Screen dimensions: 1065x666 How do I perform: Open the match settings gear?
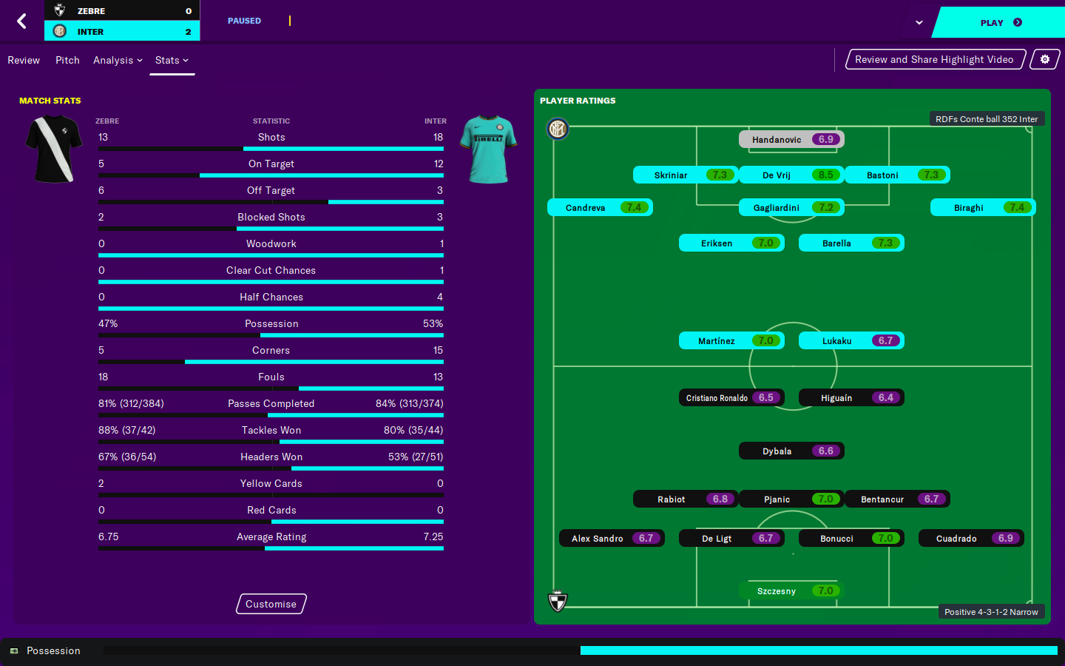coord(1044,59)
